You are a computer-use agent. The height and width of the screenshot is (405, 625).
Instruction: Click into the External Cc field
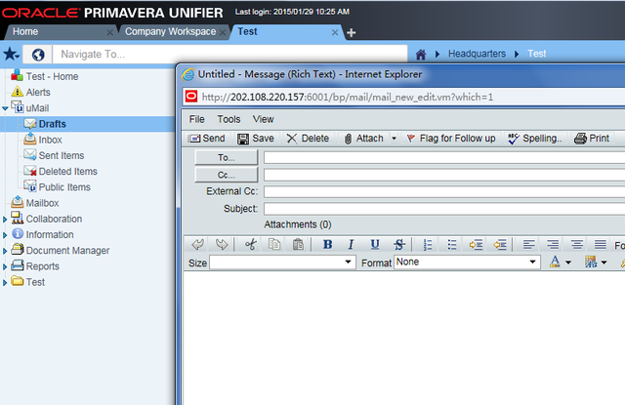[444, 191]
